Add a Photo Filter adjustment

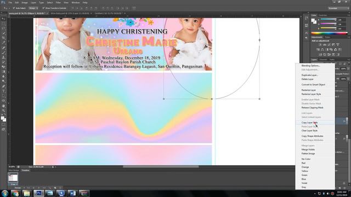pyautogui.click(x=331, y=50)
